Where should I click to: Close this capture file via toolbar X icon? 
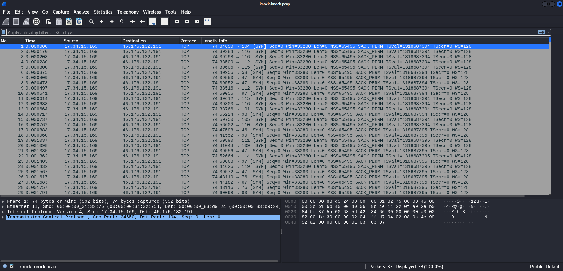click(69, 22)
